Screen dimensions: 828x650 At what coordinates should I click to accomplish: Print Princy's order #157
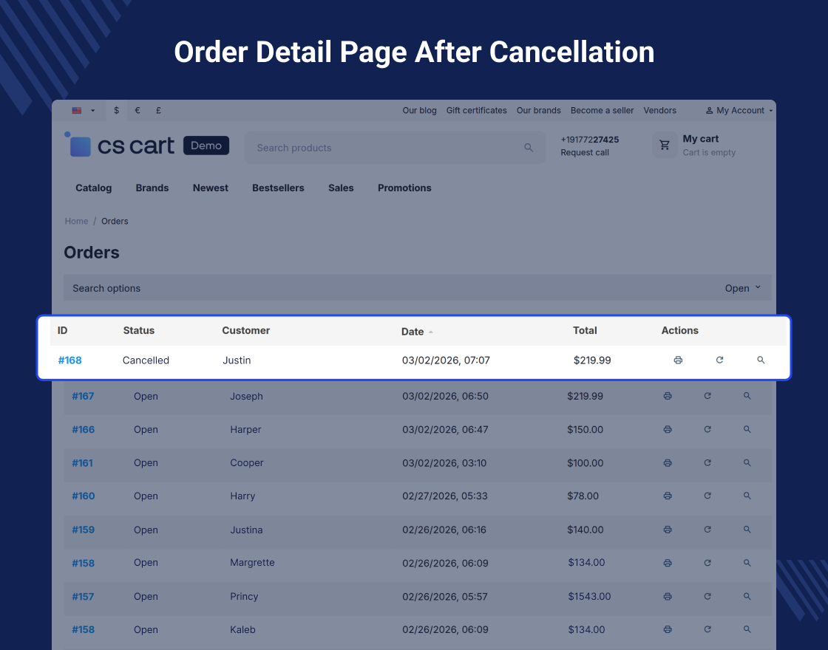[668, 596]
